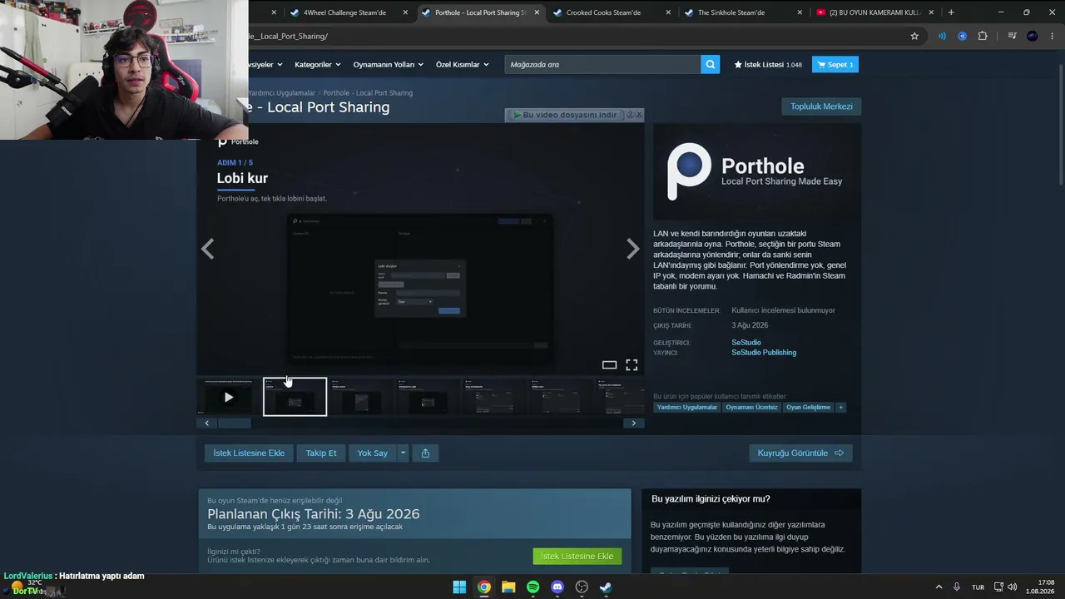The height and width of the screenshot is (599, 1065).
Task: Click the green İstek Listesine Ekle button
Action: coord(577,556)
